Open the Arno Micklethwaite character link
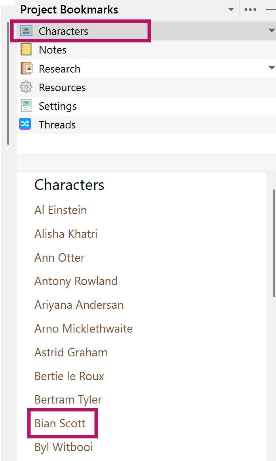Image resolution: width=276 pixels, height=461 pixels. pyautogui.click(x=83, y=329)
